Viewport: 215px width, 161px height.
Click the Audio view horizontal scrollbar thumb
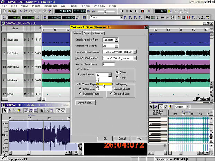28,153
